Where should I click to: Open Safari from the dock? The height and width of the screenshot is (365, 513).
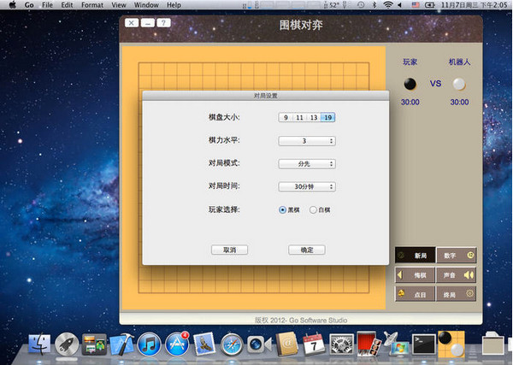click(x=231, y=344)
